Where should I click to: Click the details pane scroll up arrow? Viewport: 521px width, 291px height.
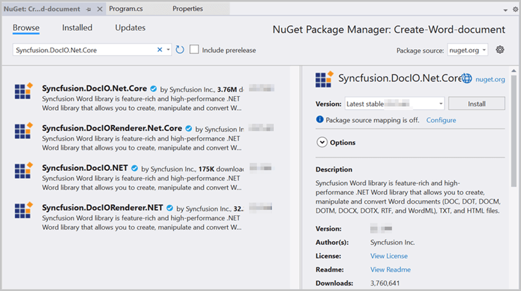(x=514, y=70)
